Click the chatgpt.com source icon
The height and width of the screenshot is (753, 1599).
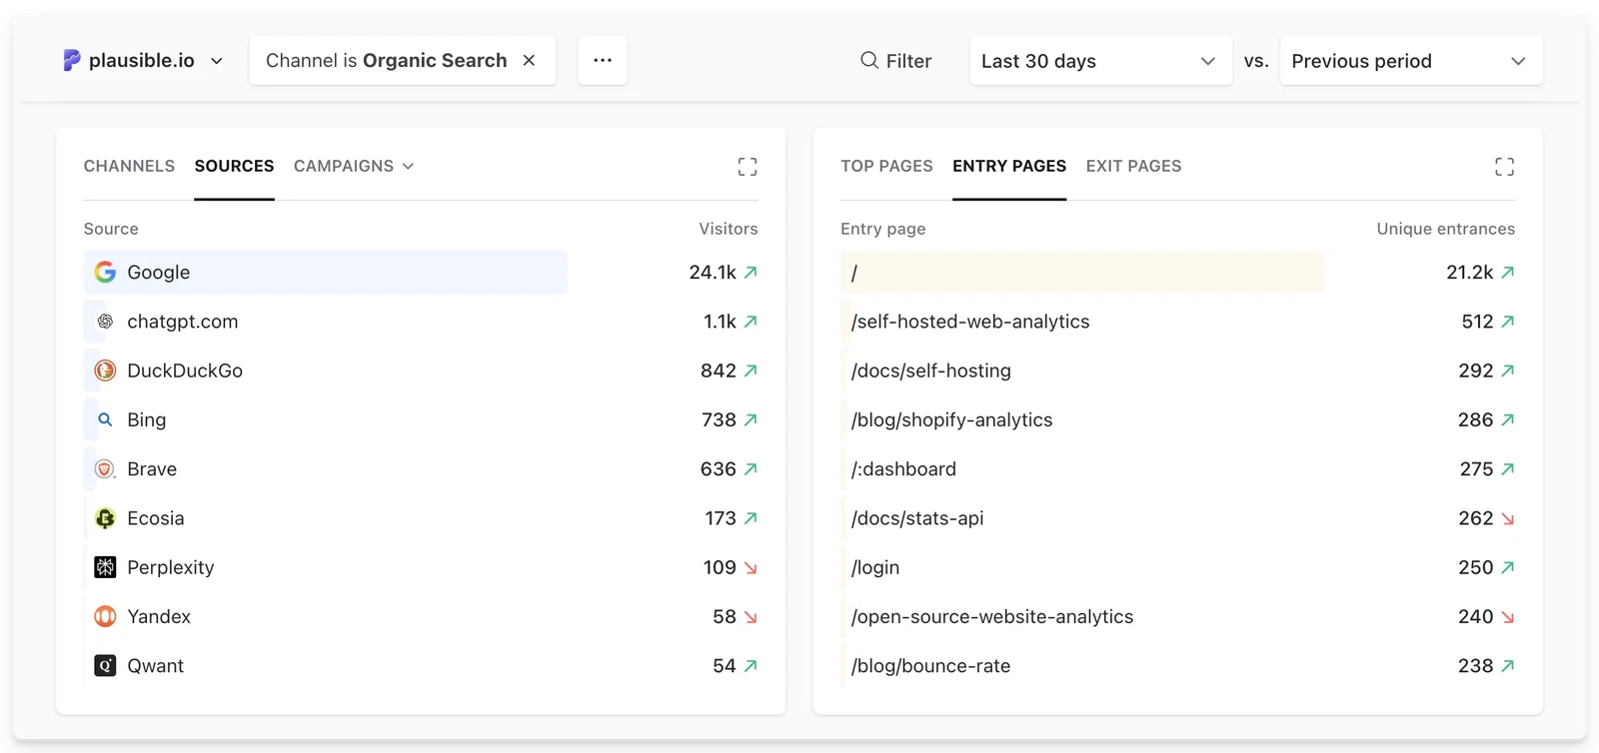click(x=105, y=321)
